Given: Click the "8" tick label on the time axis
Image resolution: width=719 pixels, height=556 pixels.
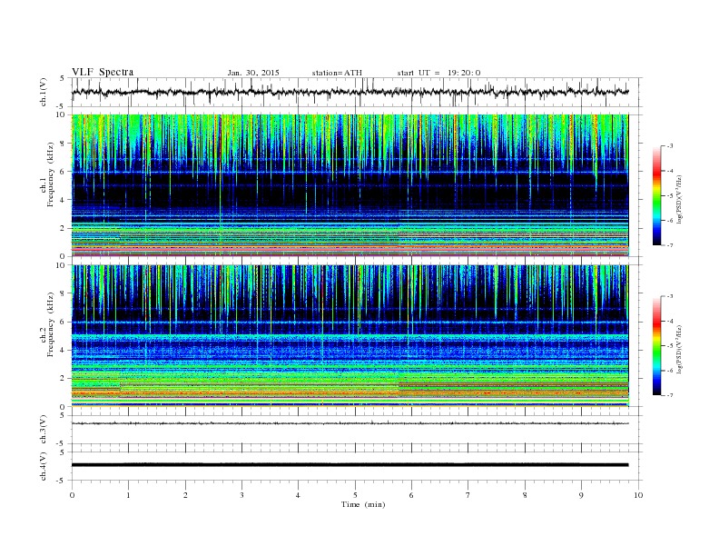Looking at the screenshot, I should [525, 495].
